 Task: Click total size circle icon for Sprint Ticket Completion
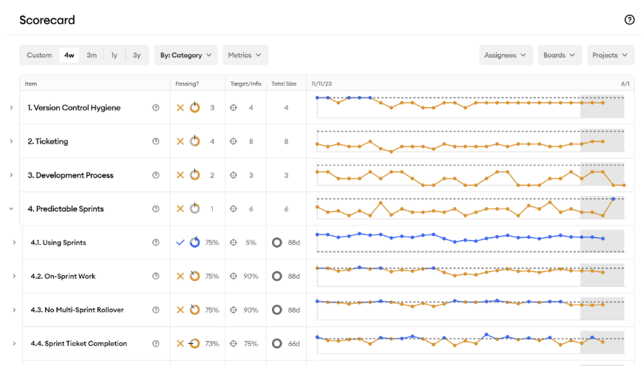point(277,344)
